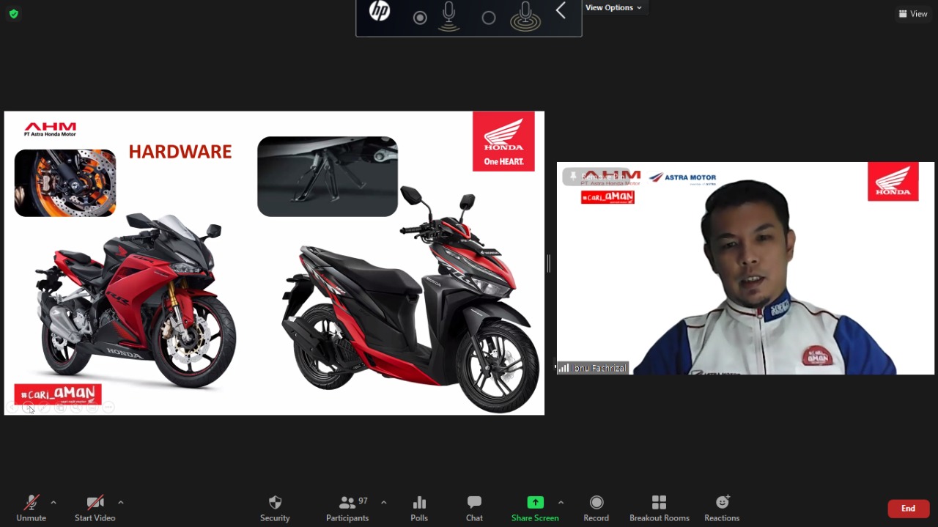Open Breakout Rooms

tap(659, 508)
